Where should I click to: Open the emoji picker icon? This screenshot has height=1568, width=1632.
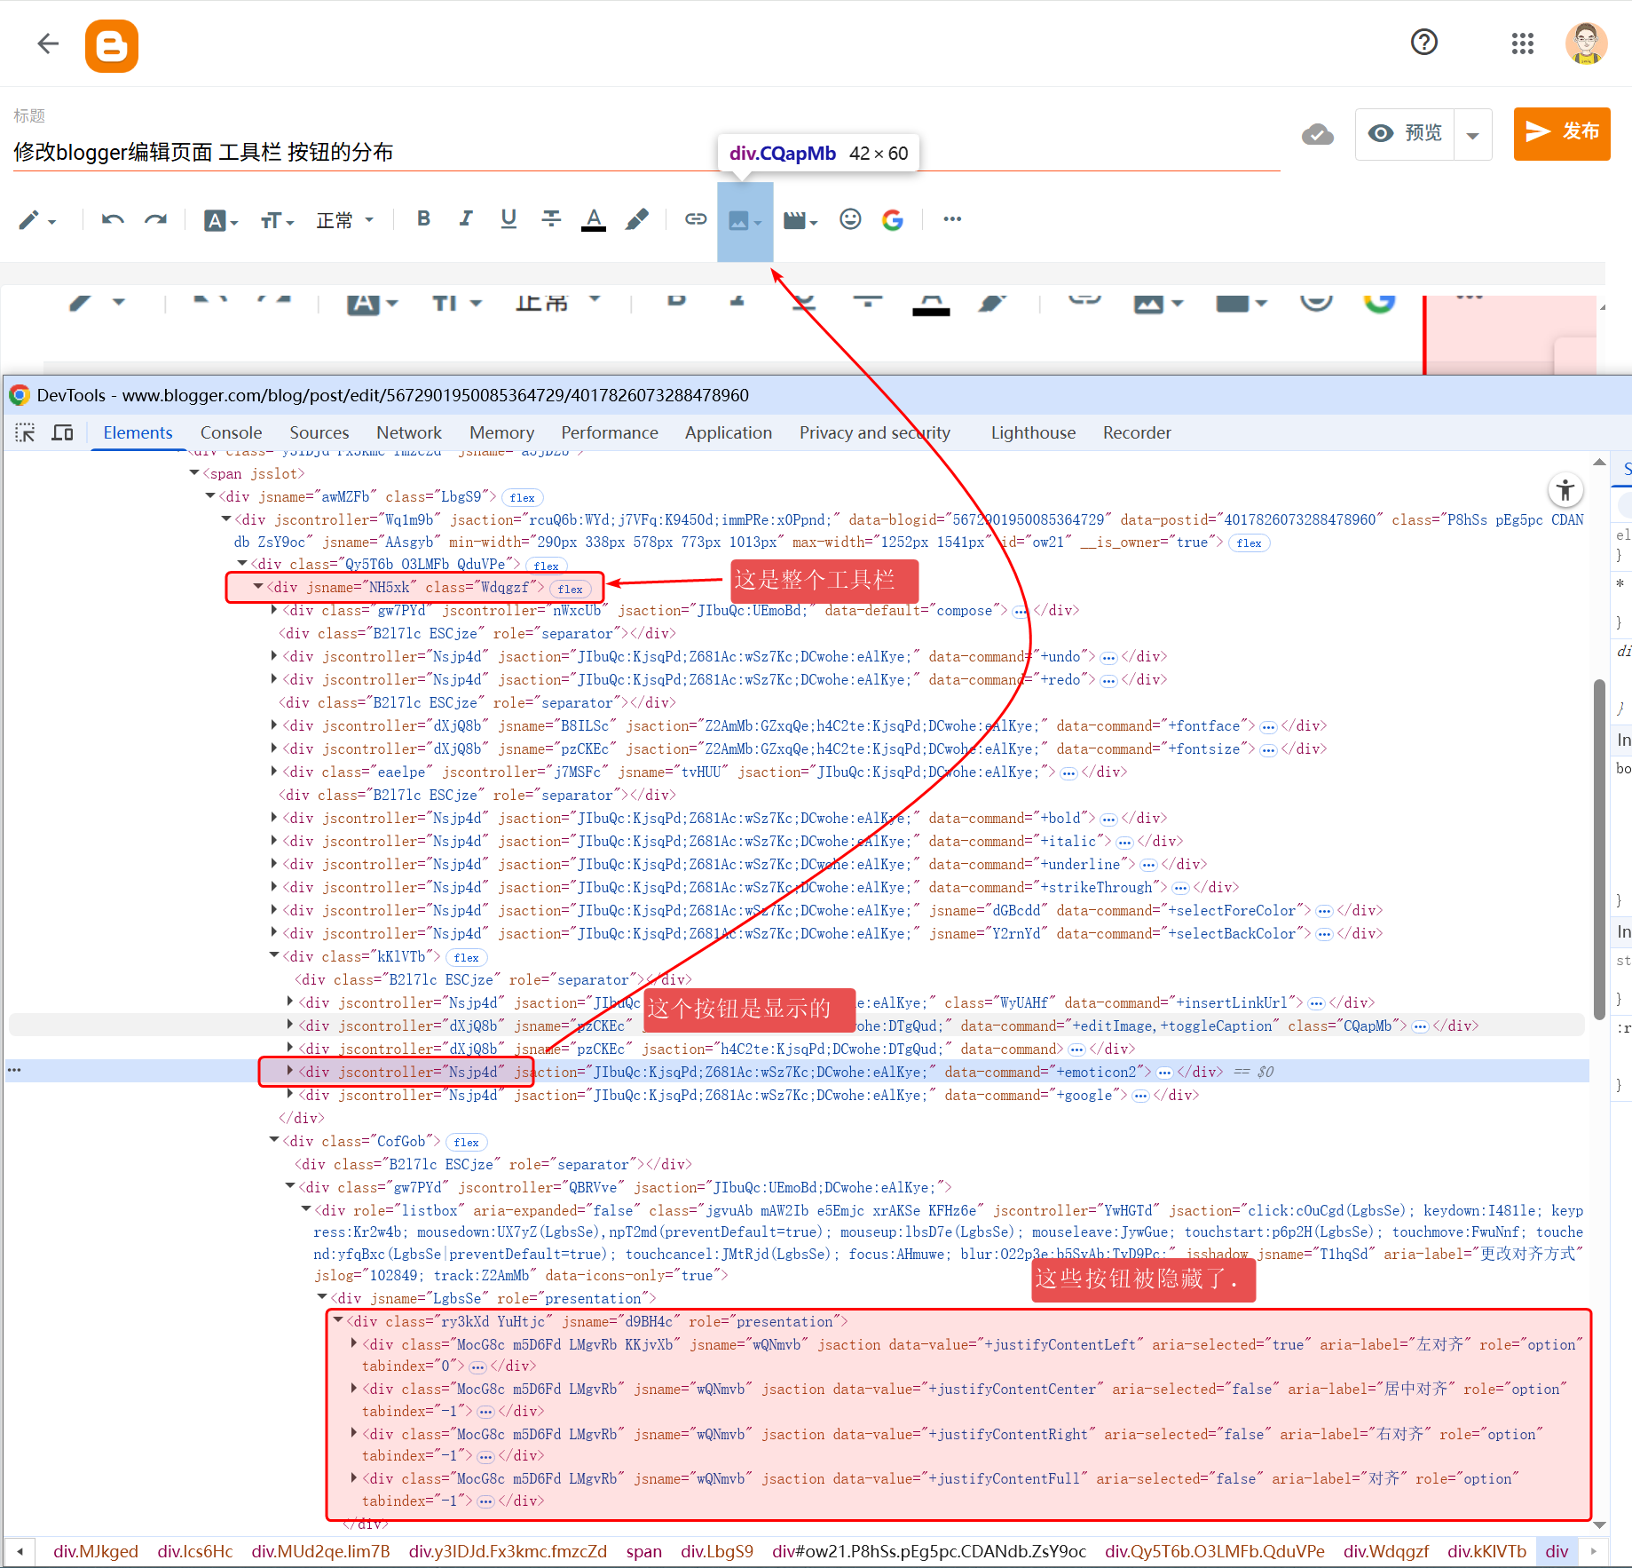pos(850,219)
